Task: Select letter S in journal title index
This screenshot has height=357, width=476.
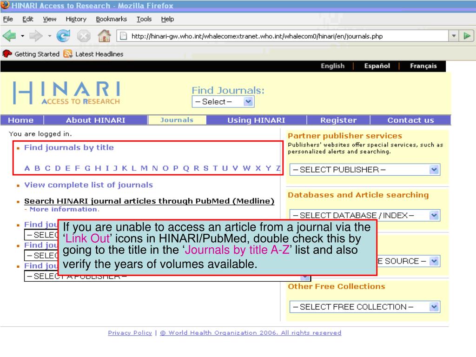Action: [x=206, y=168]
